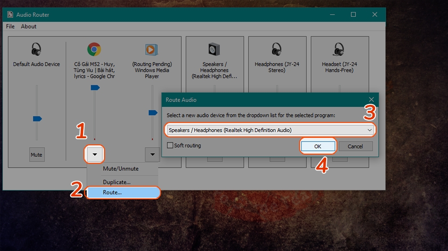Viewport: 448px width, 251px height.
Task: Click the Default Audio Device headphone icon
Action: (x=36, y=49)
